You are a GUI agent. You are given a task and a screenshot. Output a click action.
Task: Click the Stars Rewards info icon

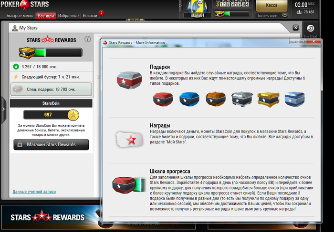coord(87,39)
